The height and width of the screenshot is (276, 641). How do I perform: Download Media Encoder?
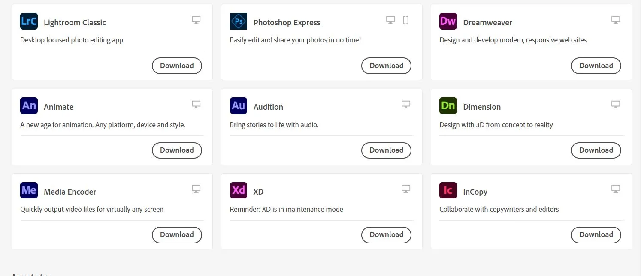[x=177, y=234]
